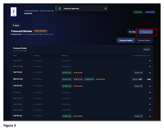Click the 'Tue 23 Jun' date cell
164x132 pixels.
point(17,72)
